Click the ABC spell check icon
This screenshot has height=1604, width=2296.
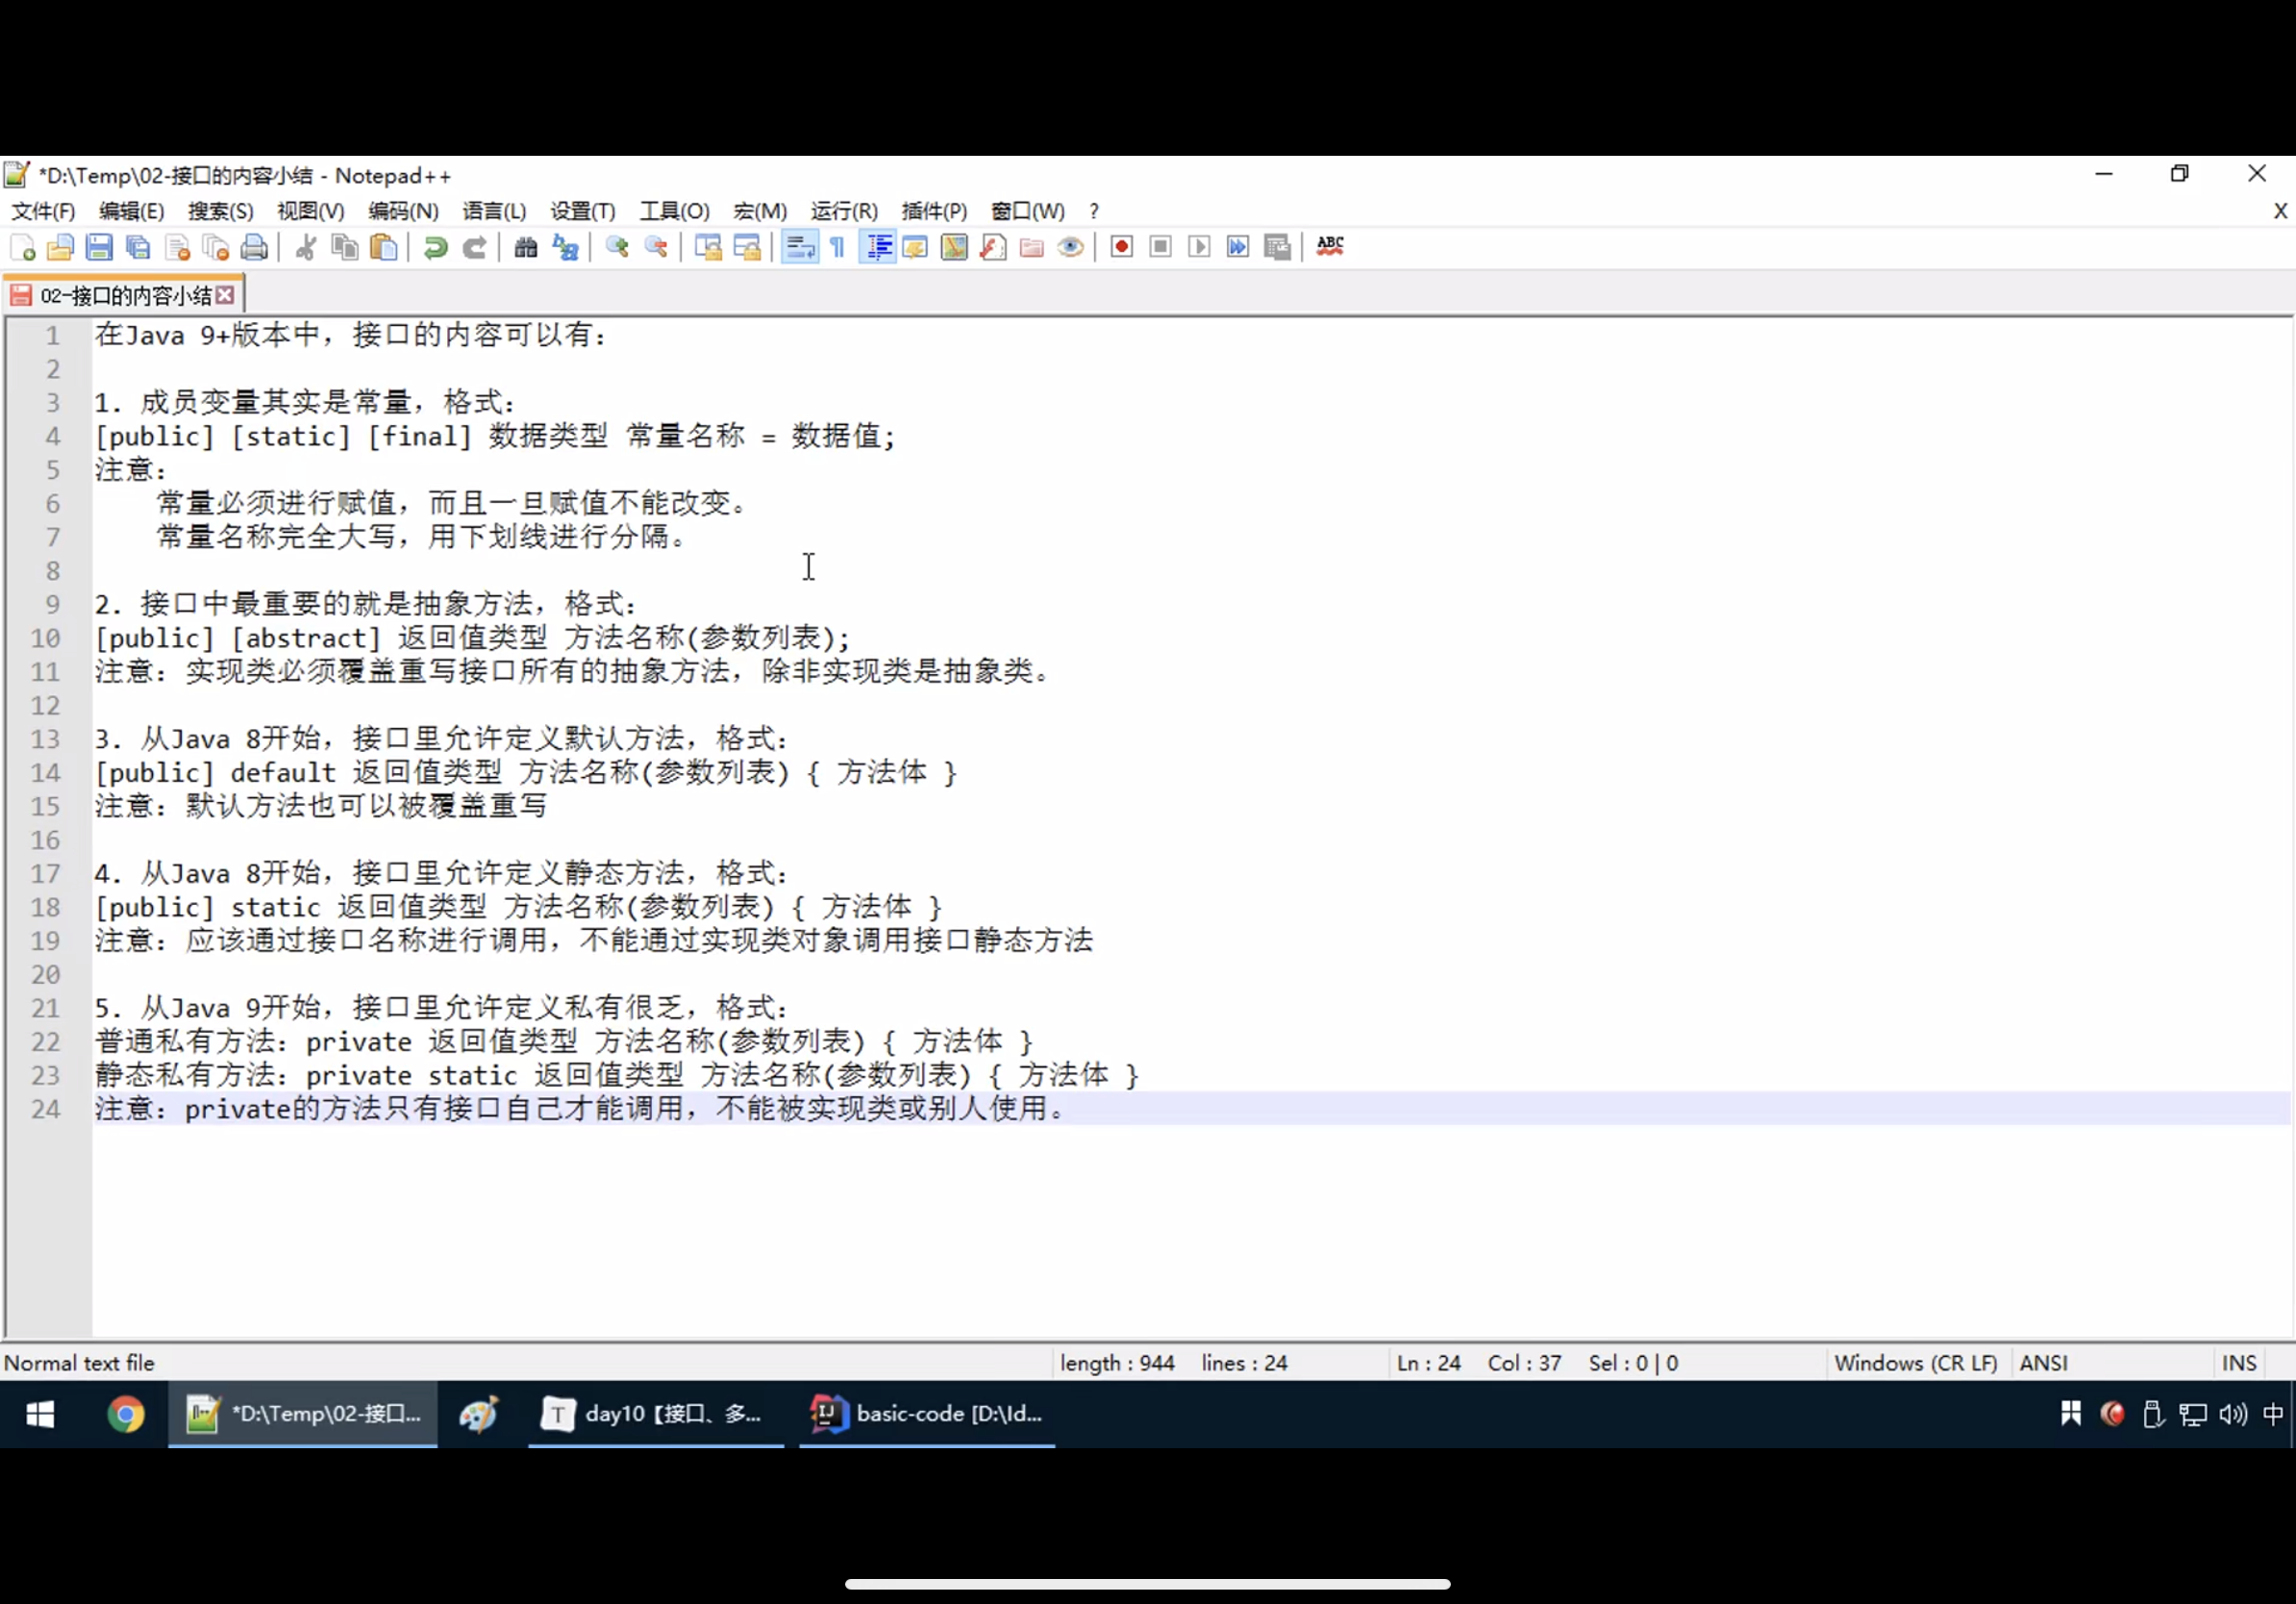click(x=1330, y=247)
